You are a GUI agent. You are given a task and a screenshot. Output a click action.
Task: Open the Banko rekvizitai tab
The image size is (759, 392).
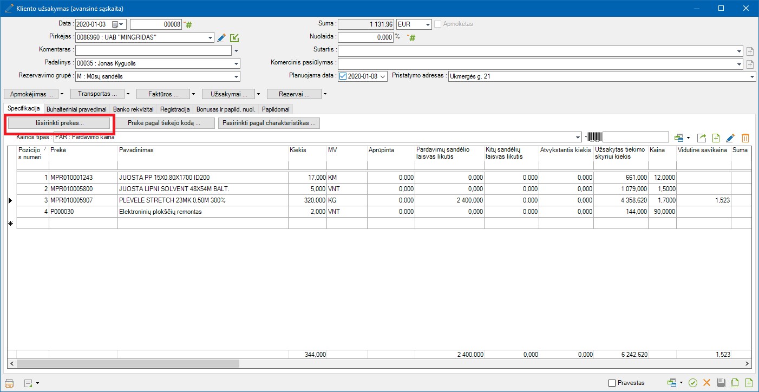tap(133, 109)
